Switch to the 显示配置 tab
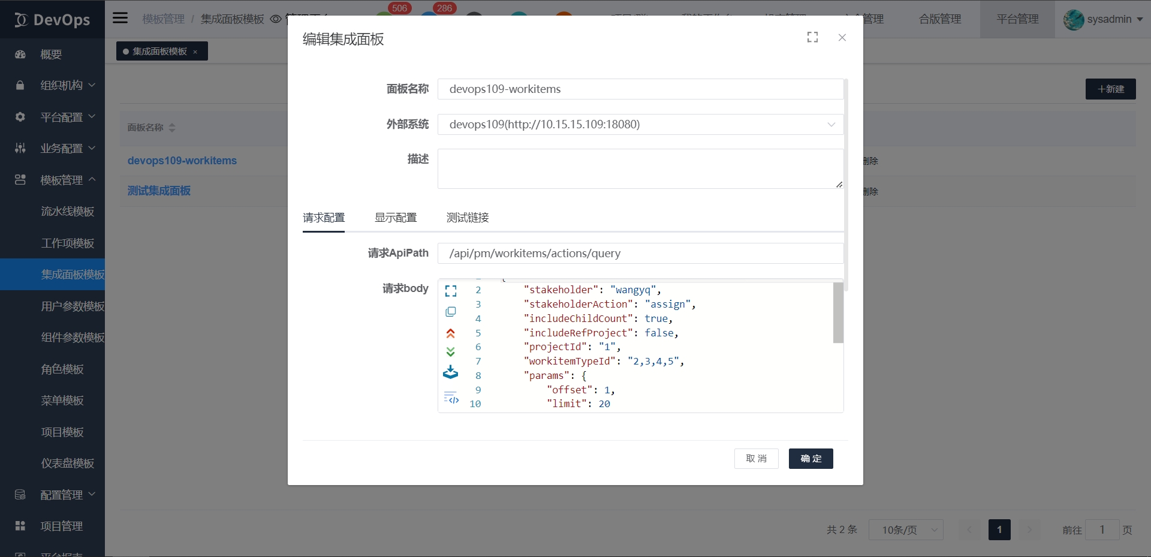1151x557 pixels. tap(396, 218)
